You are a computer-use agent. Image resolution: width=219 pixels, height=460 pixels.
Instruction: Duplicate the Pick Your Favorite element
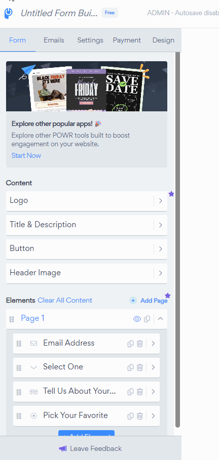click(130, 415)
